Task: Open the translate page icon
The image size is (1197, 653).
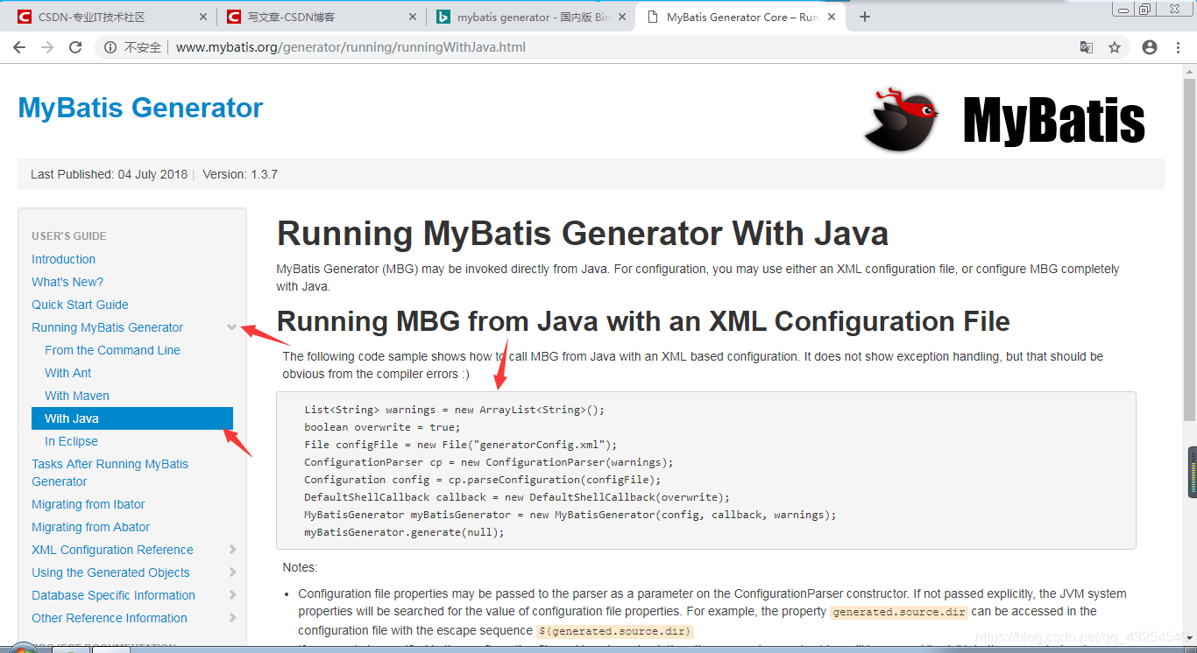Action: point(1086,47)
